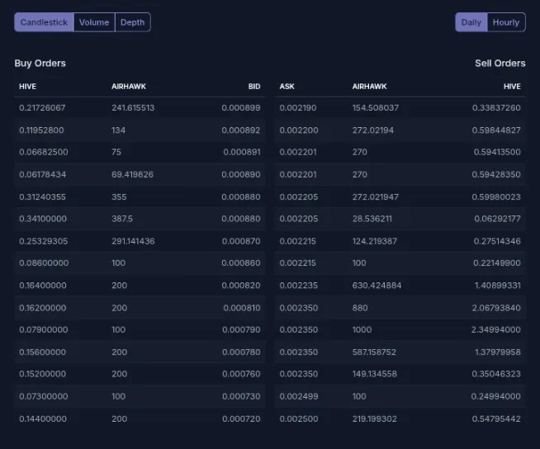Image resolution: width=540 pixels, height=449 pixels.
Task: Select buy order at bid 0.000780
Action: (140, 352)
